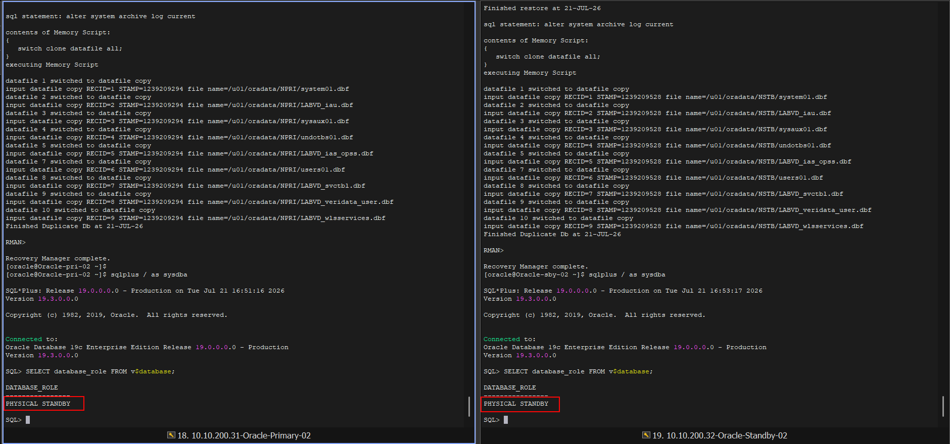
Task: Click the NPRI/users01.dbf file line
Action: coord(175,170)
